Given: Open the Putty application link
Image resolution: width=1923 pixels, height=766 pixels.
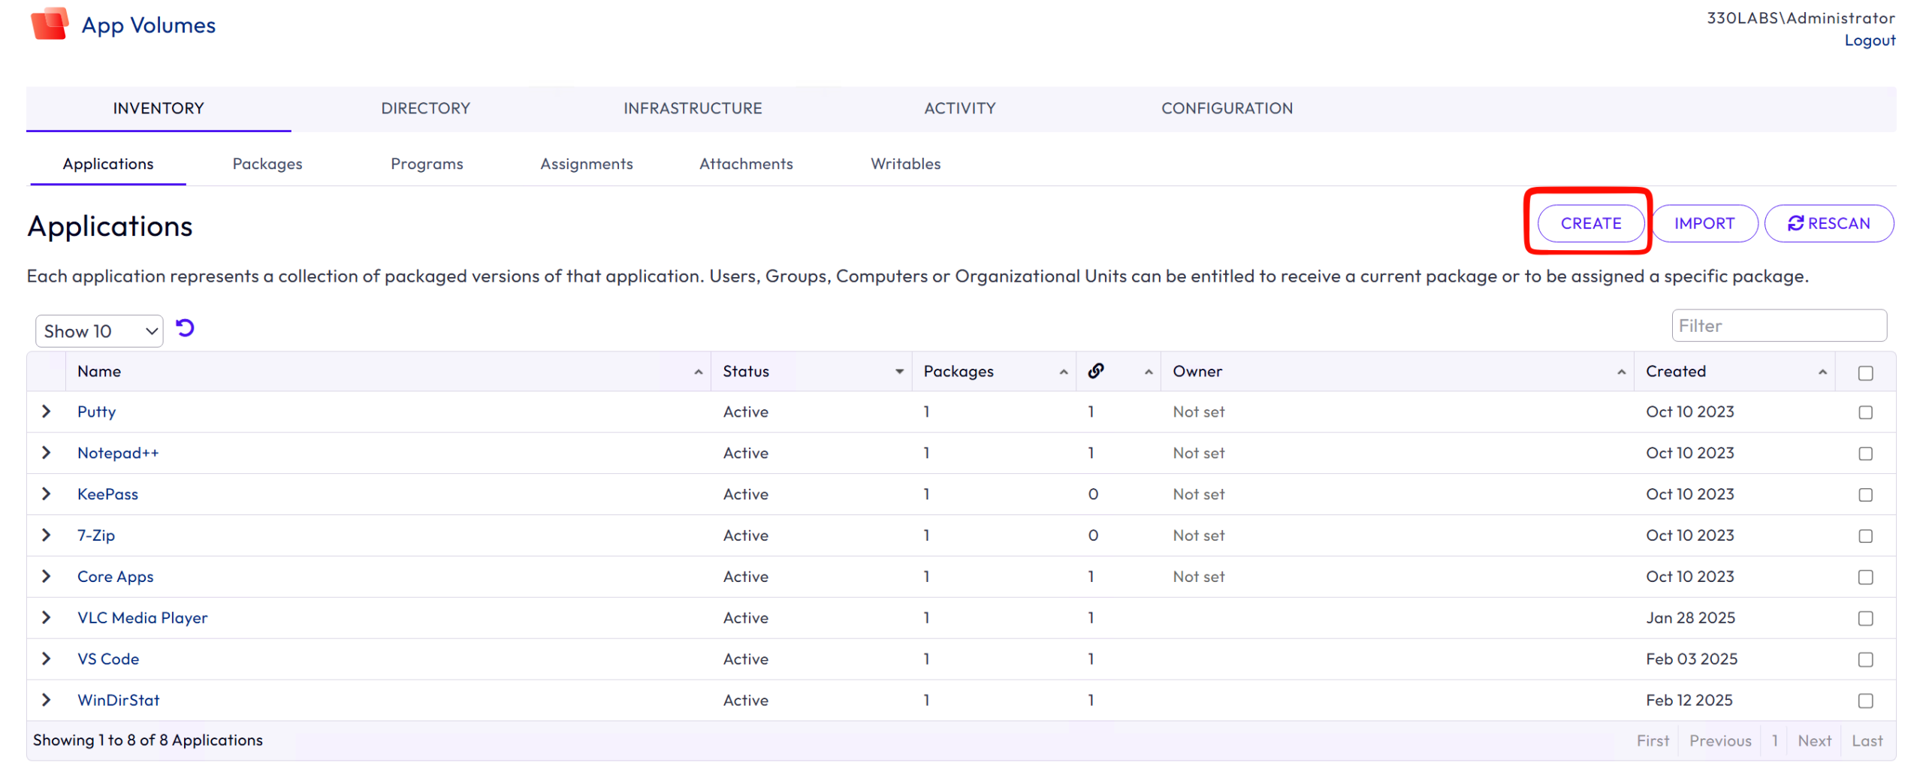Looking at the screenshot, I should 97,412.
